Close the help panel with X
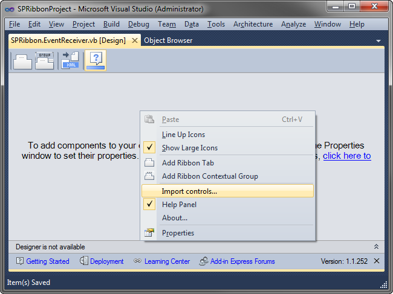 377,261
